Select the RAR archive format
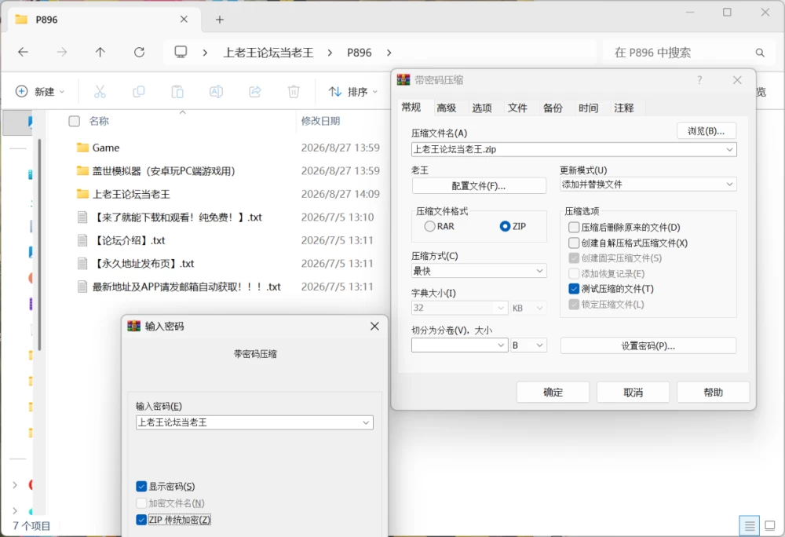 429,226
